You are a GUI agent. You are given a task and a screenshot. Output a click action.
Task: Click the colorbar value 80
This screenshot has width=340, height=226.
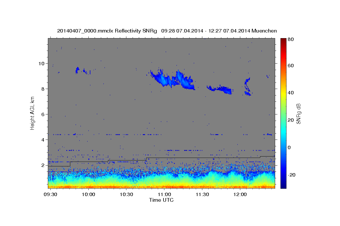291,39
